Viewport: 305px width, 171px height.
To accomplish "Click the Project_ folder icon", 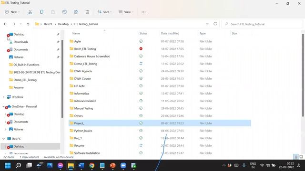I will tap(71, 123).
